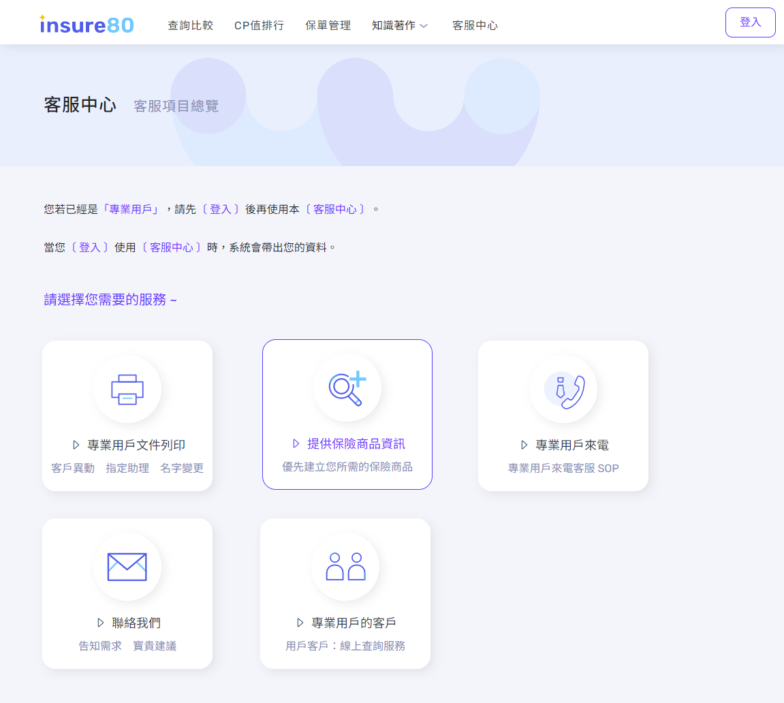The width and height of the screenshot is (784, 703).
Task: Click the chevron next to 知識著作
Action: tap(424, 26)
